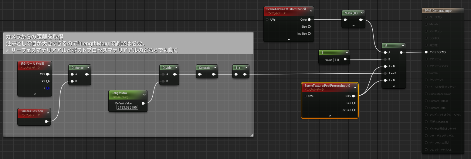Open the If node header dropdown arrow

pos(403,46)
